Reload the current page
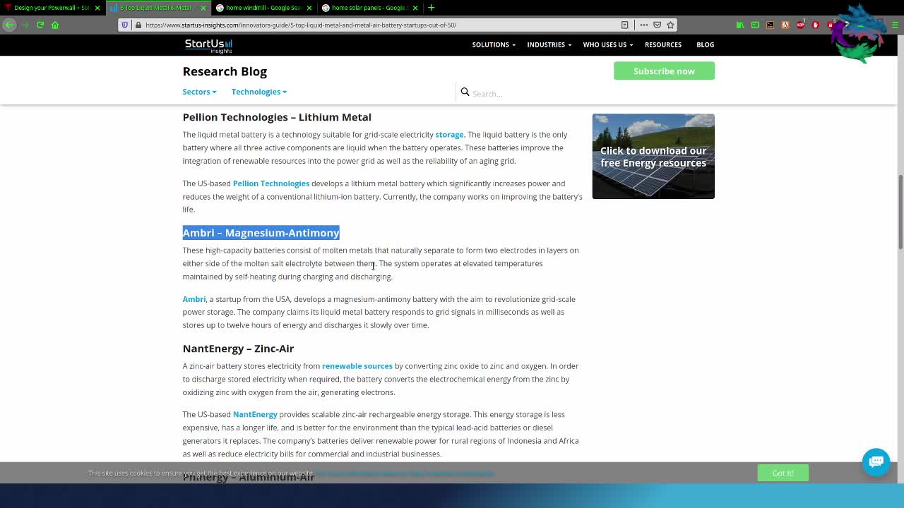 click(x=40, y=25)
